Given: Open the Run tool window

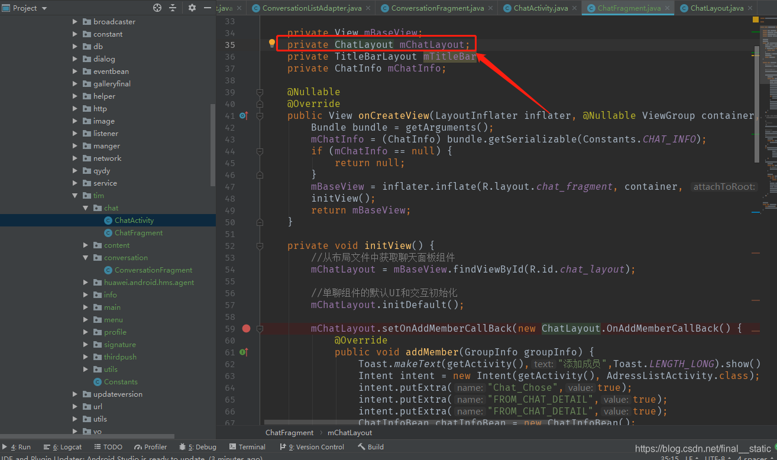Looking at the screenshot, I should pyautogui.click(x=17, y=447).
